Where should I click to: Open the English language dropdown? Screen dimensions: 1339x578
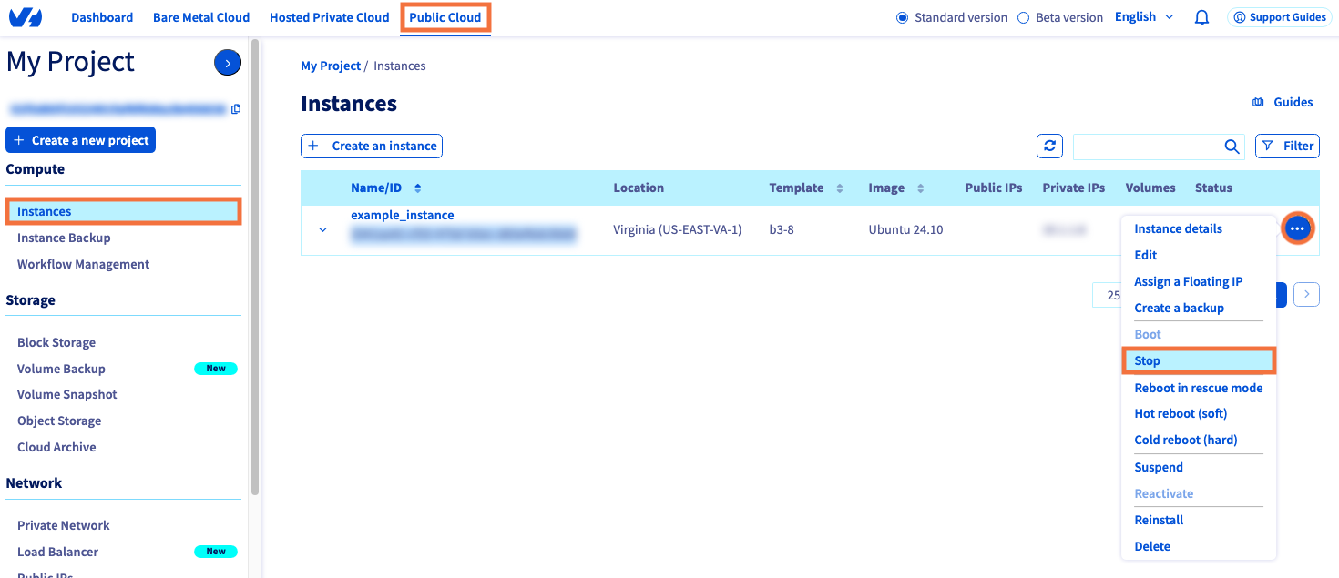(x=1144, y=17)
